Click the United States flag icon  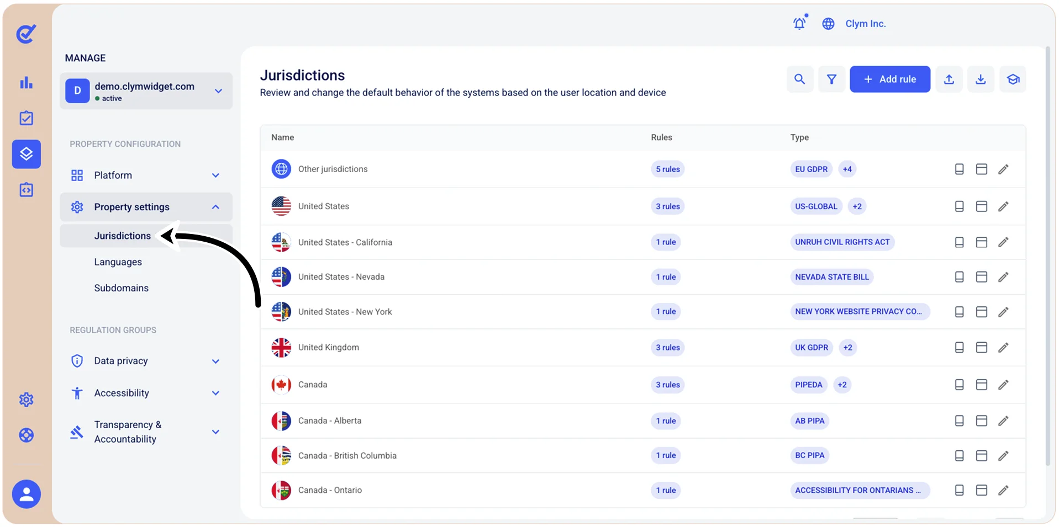281,206
